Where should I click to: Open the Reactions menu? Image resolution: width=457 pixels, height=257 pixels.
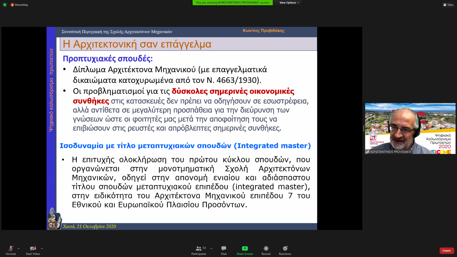click(285, 250)
